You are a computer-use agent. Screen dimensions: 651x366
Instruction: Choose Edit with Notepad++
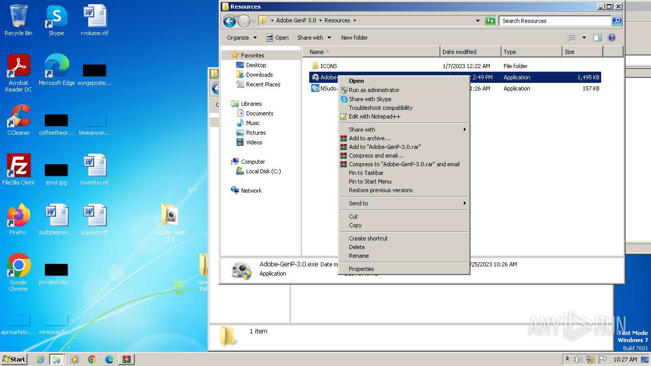[x=404, y=116]
